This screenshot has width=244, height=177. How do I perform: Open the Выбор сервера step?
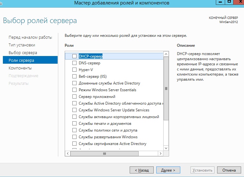tap(23, 53)
